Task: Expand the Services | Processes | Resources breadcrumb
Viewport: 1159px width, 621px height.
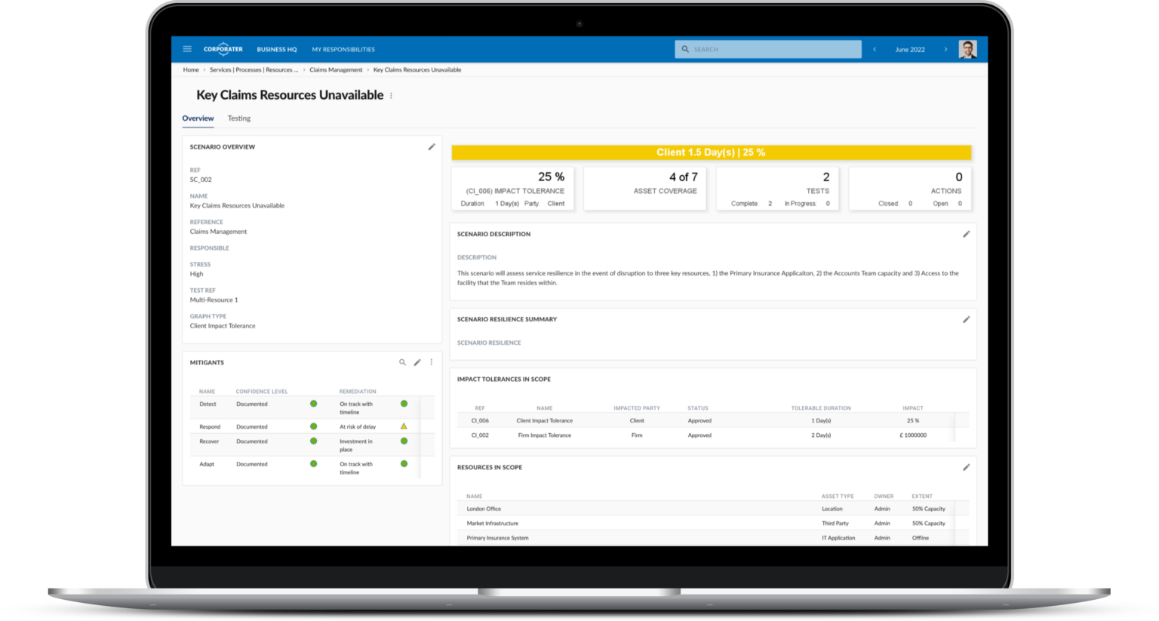Action: [255, 69]
